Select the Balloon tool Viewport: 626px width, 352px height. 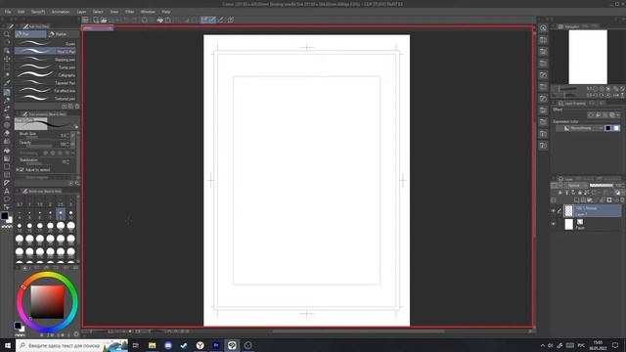click(x=7, y=199)
